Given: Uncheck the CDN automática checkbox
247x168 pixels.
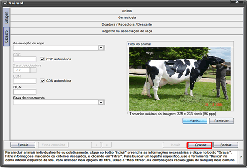Looking at the screenshot, I should point(42,81).
